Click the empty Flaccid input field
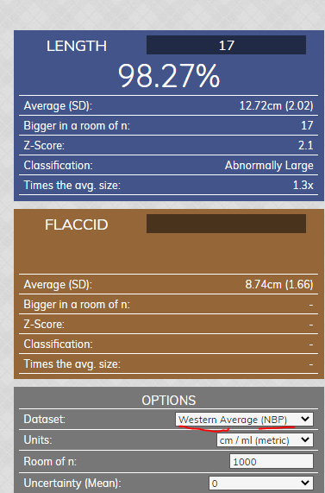Viewport: 325px width, 493px height. [x=226, y=224]
